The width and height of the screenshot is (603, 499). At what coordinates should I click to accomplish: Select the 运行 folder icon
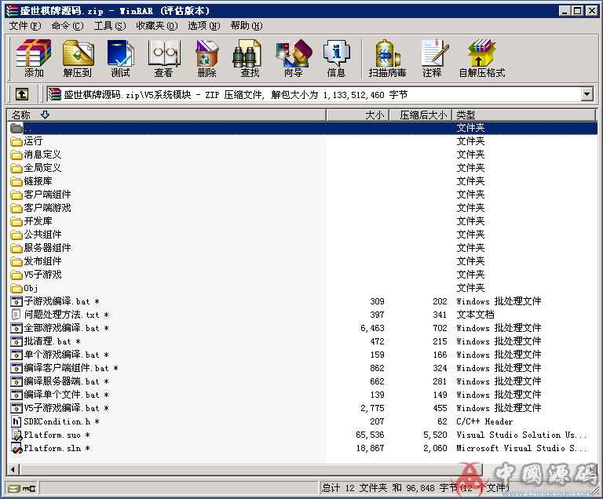[16, 141]
